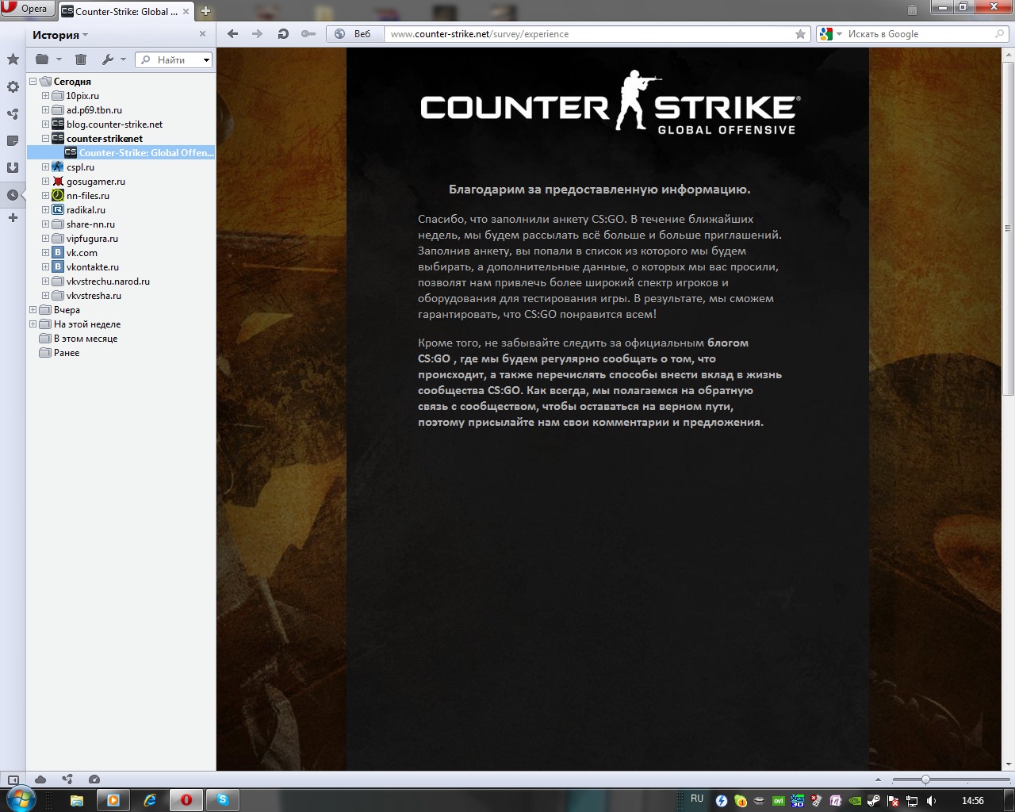1015x812 pixels.
Task: Toggle panels with status bar panel icon
Action: coord(13,779)
